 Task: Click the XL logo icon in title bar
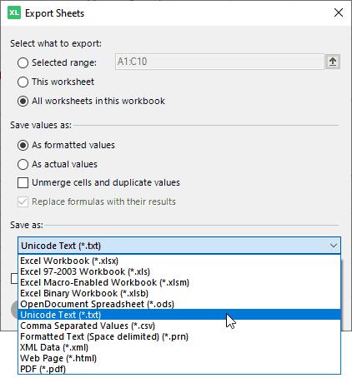[14, 12]
